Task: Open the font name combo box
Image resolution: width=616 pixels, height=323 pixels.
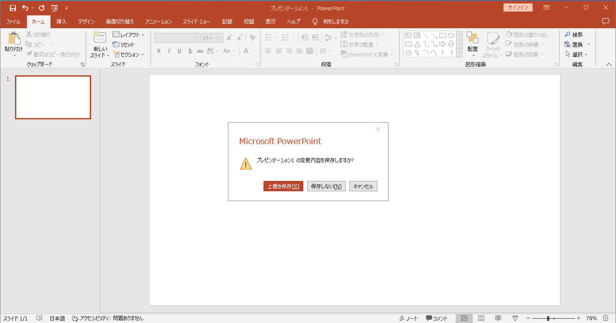Action: 178,38
